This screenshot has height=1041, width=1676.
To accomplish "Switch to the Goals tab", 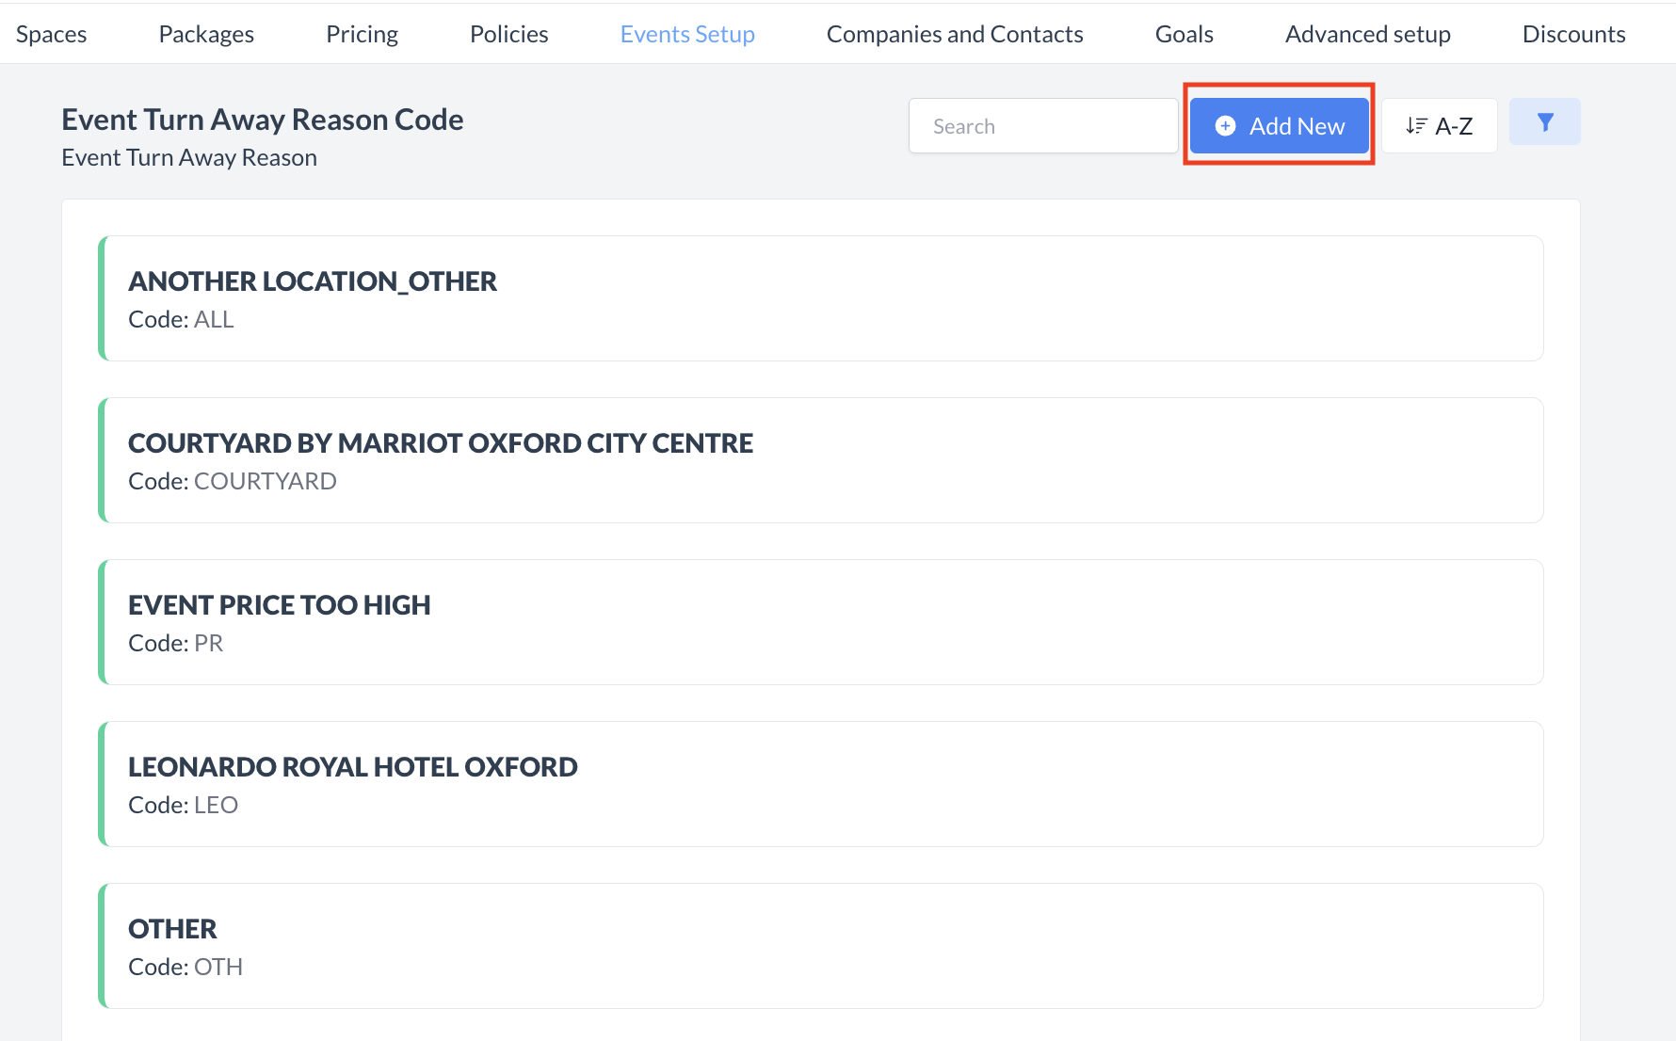I will (x=1184, y=34).
